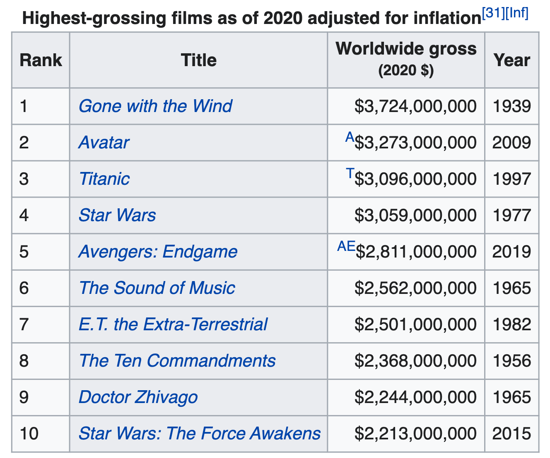Image resolution: width=550 pixels, height=458 pixels.
Task: Click the Year column header
Action: click(511, 60)
